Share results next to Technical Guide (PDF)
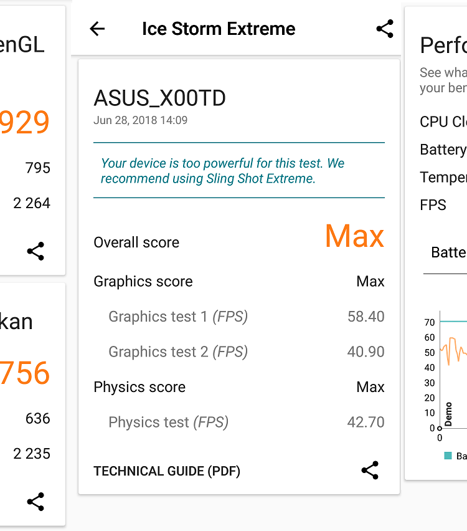The image size is (467, 531). 370,471
